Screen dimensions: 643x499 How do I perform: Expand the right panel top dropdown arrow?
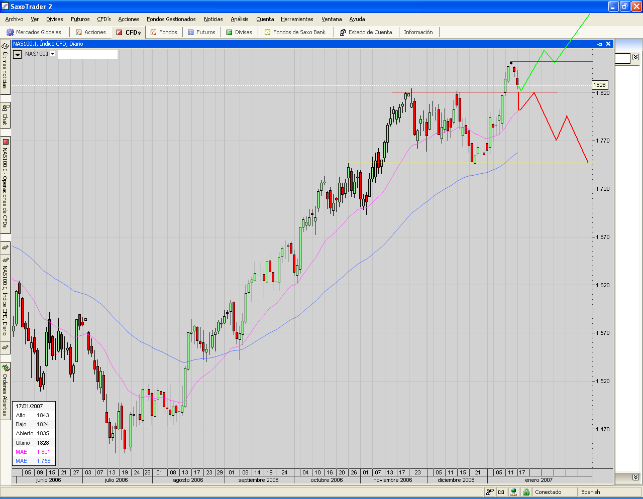point(635,57)
